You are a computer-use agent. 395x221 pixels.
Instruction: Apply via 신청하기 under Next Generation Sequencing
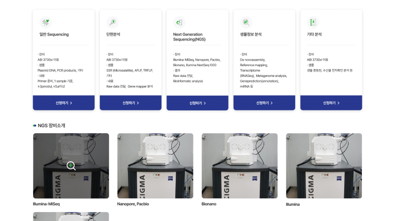coord(197,103)
